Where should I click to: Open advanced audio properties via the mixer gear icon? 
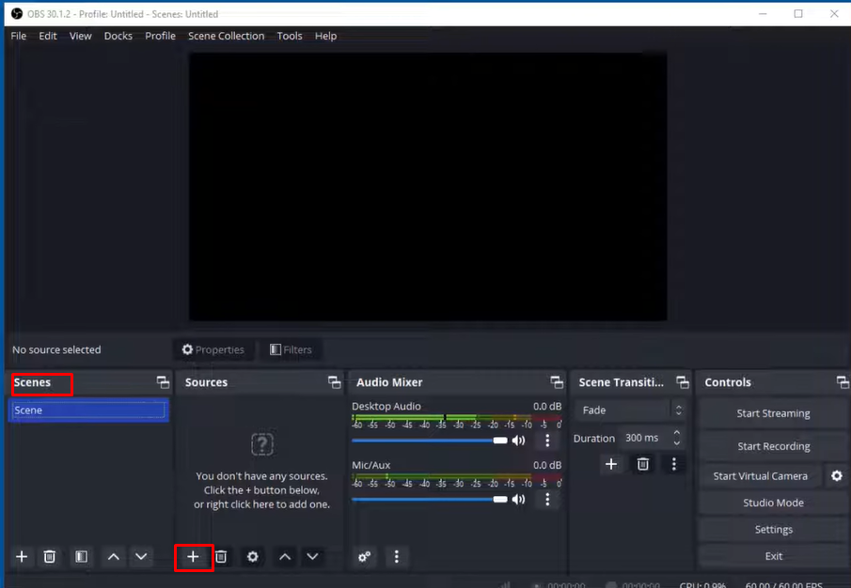click(x=365, y=557)
